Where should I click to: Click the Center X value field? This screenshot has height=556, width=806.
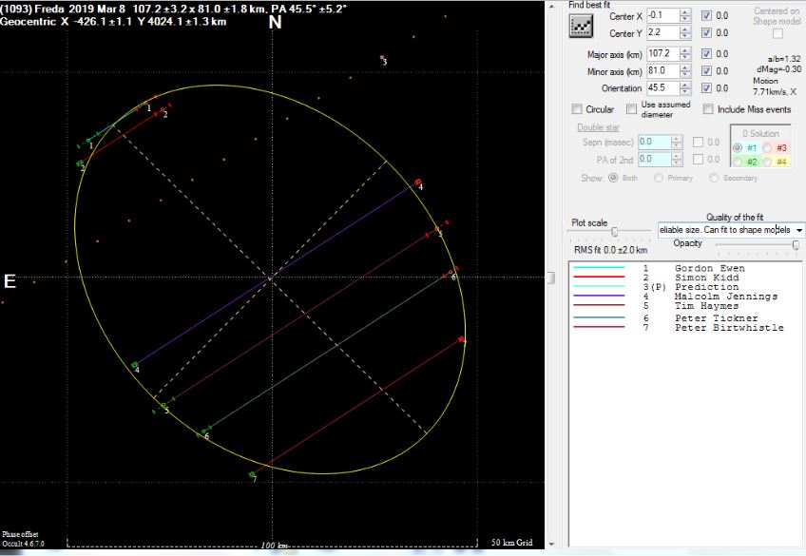662,15
